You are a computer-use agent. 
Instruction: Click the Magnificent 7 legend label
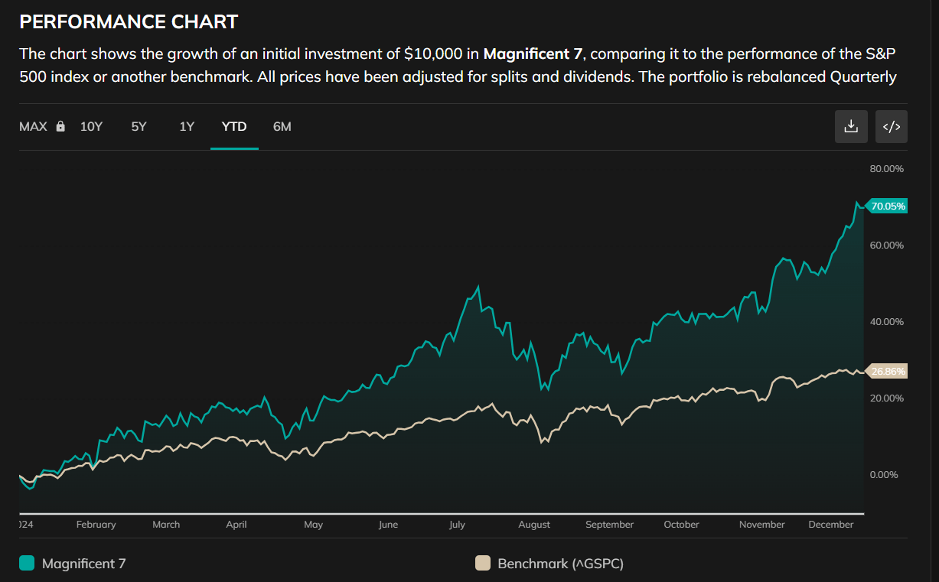[84, 563]
